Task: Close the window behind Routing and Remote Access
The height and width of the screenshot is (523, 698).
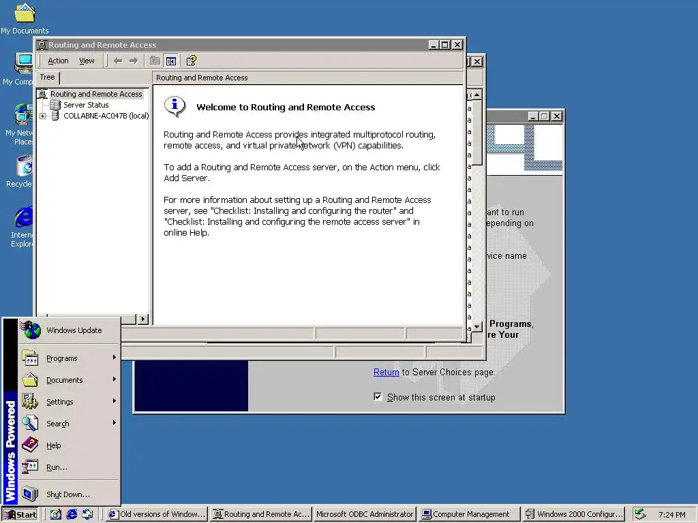Action: (x=476, y=62)
